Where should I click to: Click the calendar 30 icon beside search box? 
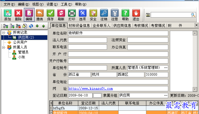click(x=148, y=15)
